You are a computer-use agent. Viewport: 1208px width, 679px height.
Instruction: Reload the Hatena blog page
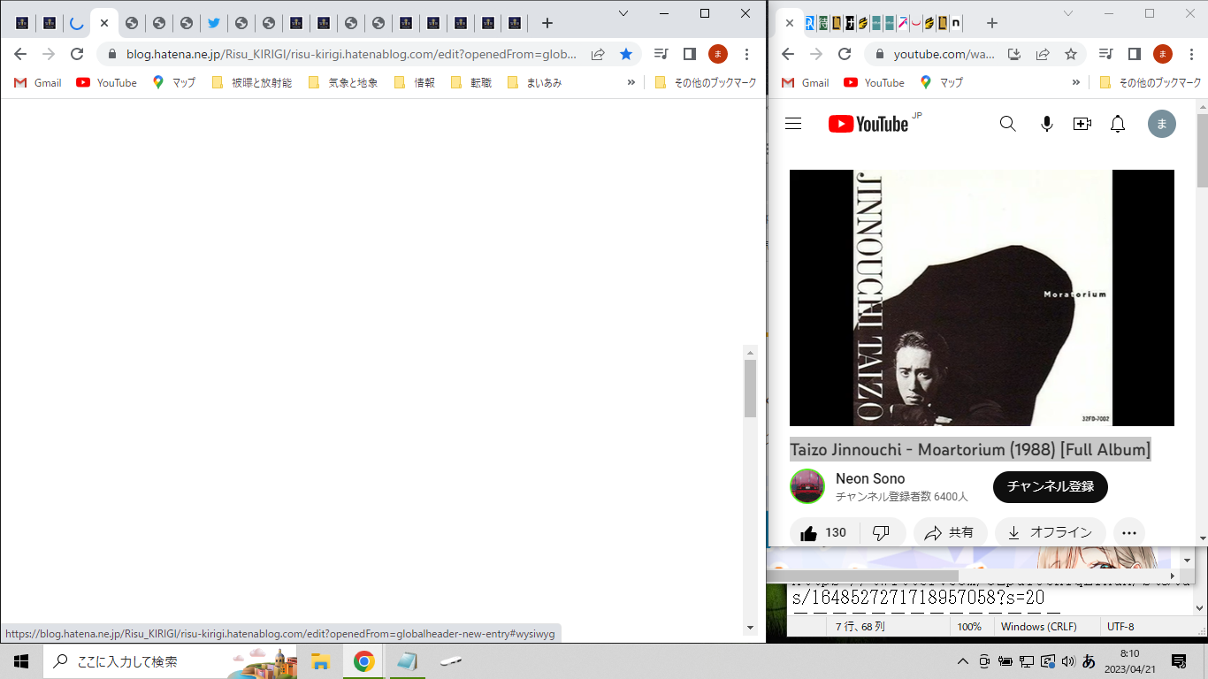77,54
